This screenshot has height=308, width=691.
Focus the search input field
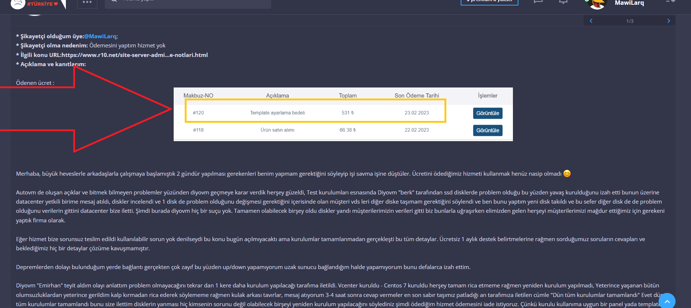[x=188, y=4]
